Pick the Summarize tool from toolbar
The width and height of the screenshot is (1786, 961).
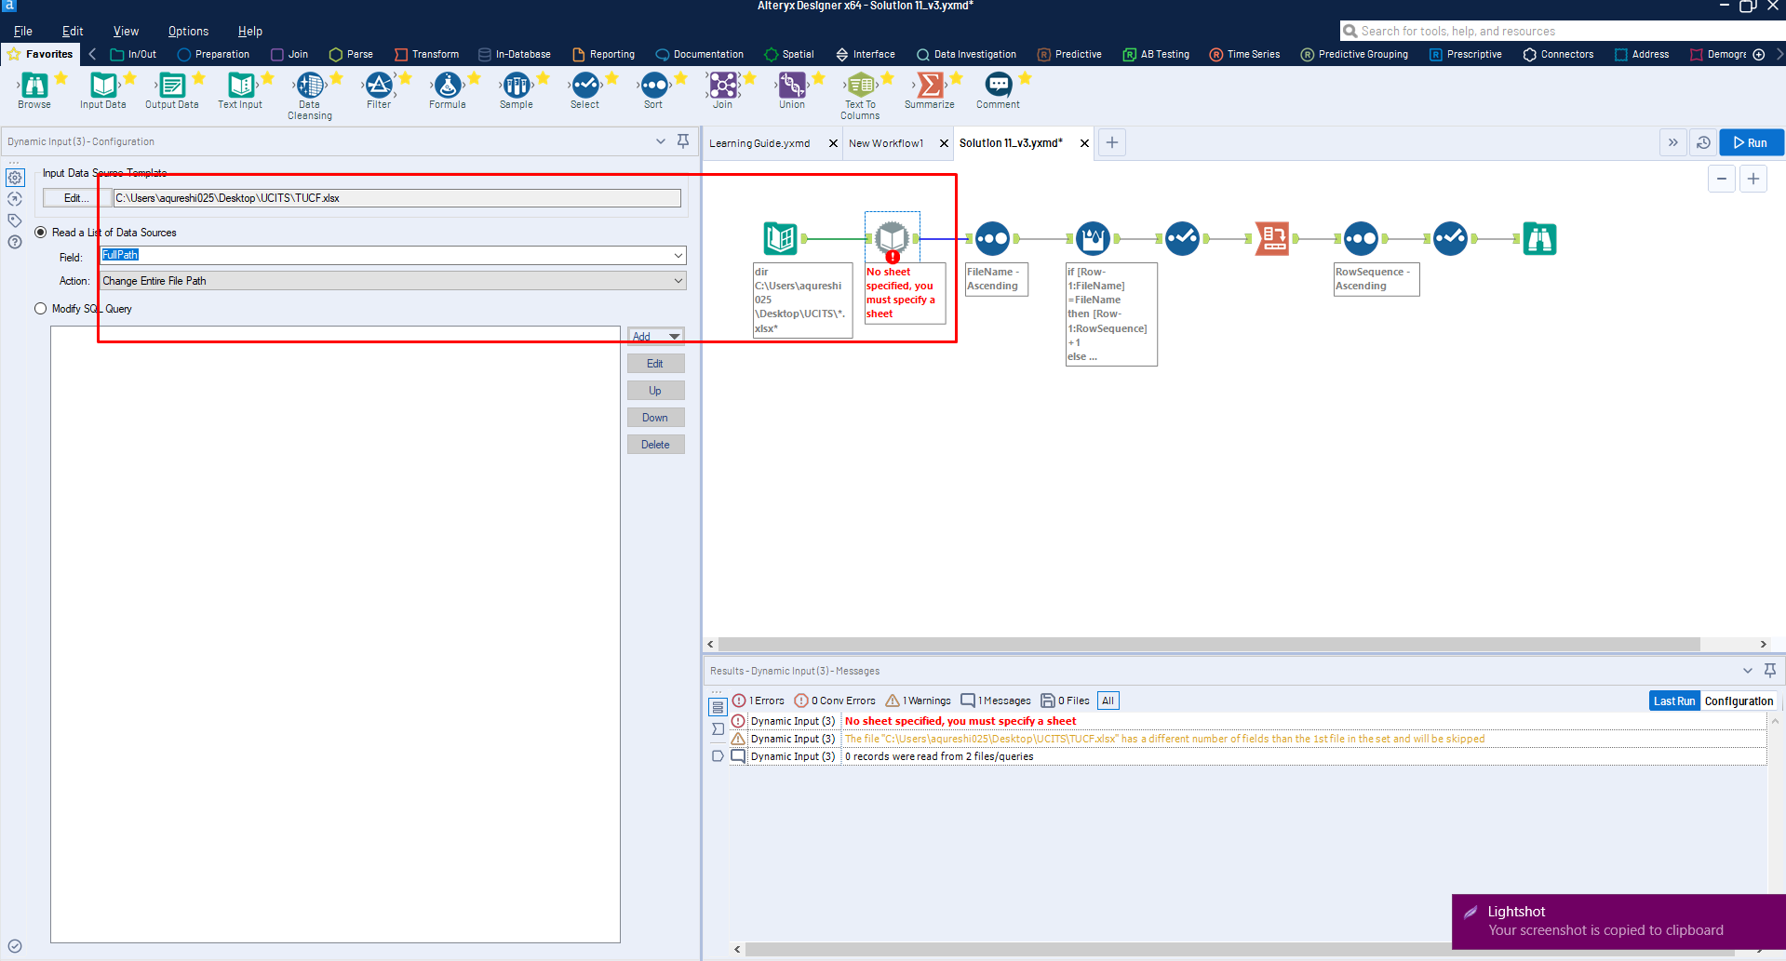click(x=929, y=87)
